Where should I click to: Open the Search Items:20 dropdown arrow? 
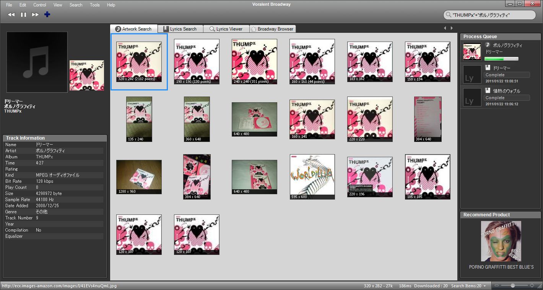click(x=485, y=286)
